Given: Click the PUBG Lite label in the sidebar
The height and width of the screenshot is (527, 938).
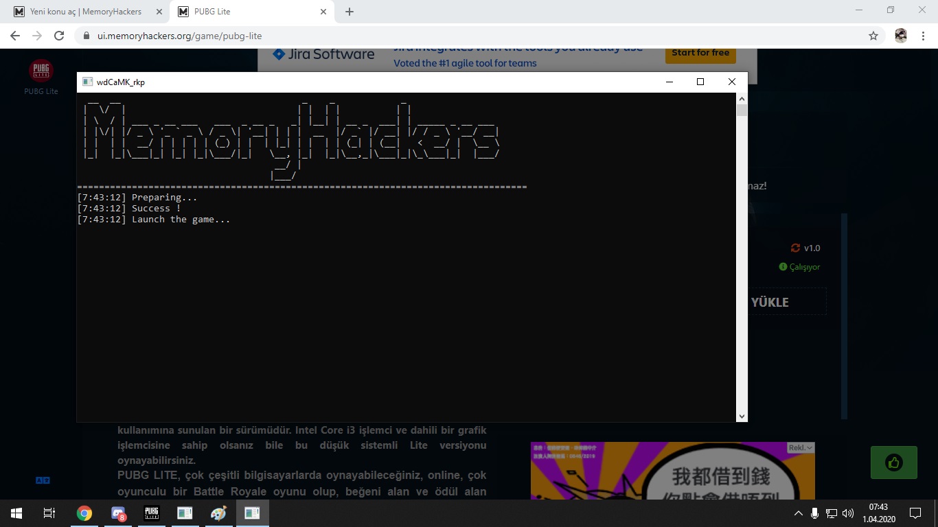Looking at the screenshot, I should [41, 91].
